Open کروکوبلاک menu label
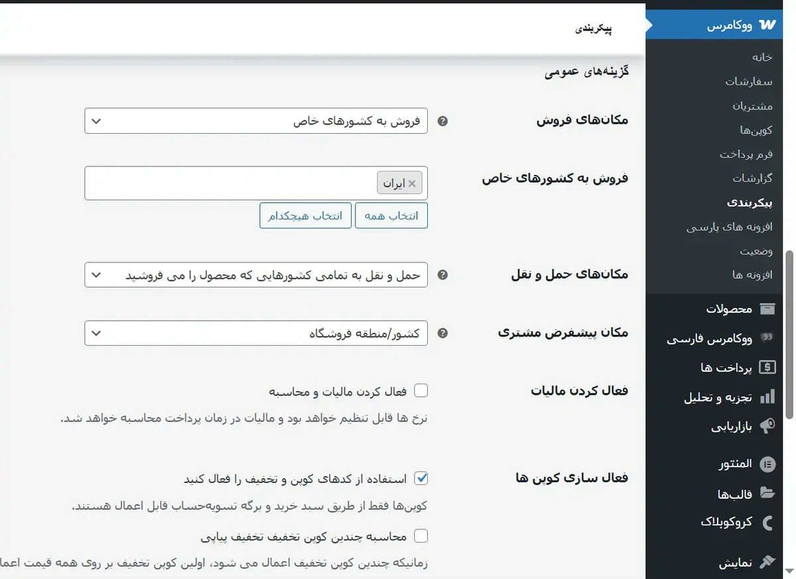796x579 pixels. (x=727, y=522)
